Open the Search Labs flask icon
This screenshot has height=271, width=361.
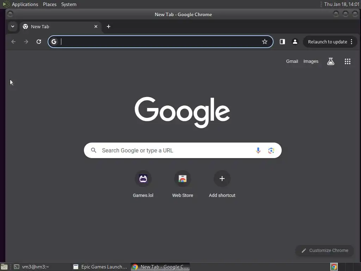tap(331, 61)
